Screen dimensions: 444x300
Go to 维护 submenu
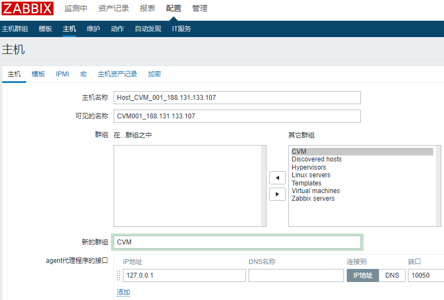[x=93, y=29]
